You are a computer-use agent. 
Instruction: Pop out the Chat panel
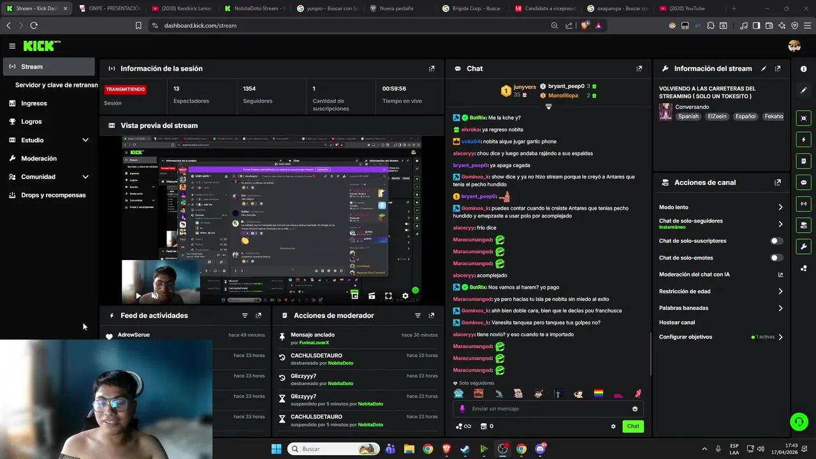coord(639,68)
